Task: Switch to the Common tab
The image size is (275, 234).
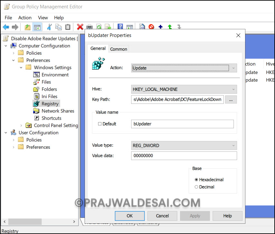Action: point(119,49)
